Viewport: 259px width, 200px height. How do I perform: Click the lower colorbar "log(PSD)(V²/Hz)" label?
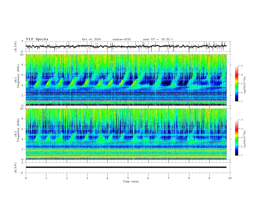click(x=245, y=139)
